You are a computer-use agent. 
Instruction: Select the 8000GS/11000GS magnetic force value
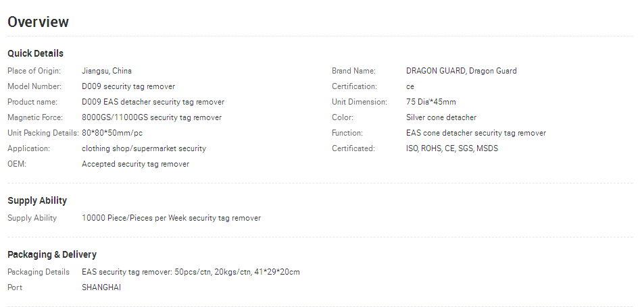click(x=151, y=117)
